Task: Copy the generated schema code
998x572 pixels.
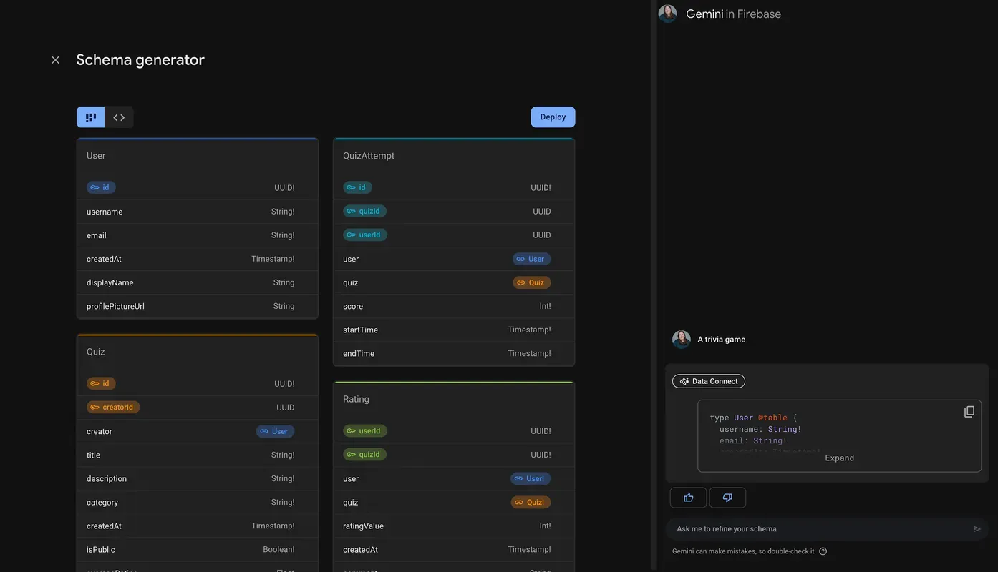Action: (x=969, y=412)
